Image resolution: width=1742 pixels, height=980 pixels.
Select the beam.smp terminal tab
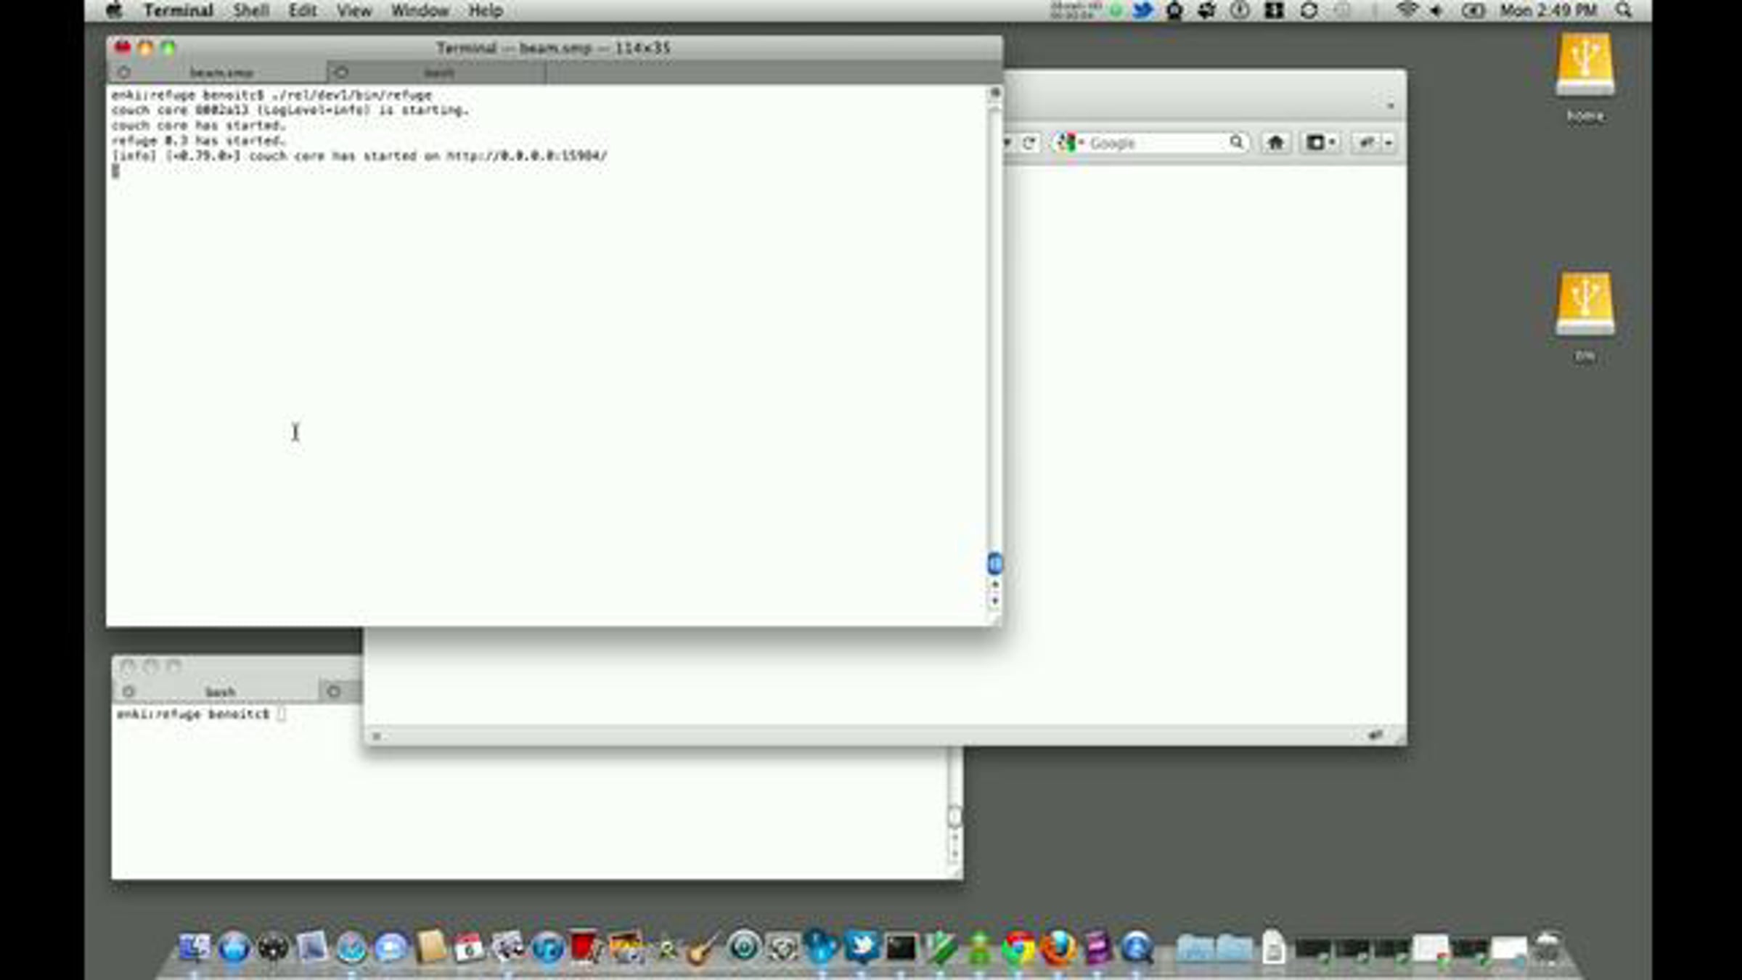point(221,73)
